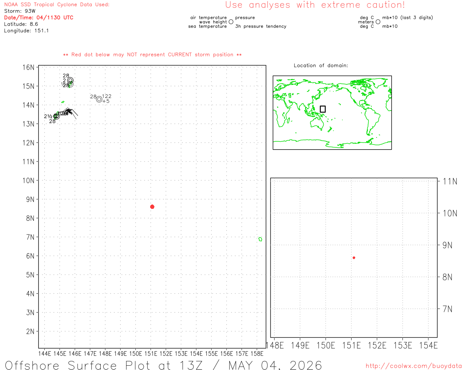Click the 151E longitude label on main map
Screen dimensions: 462x370
(x=151, y=353)
